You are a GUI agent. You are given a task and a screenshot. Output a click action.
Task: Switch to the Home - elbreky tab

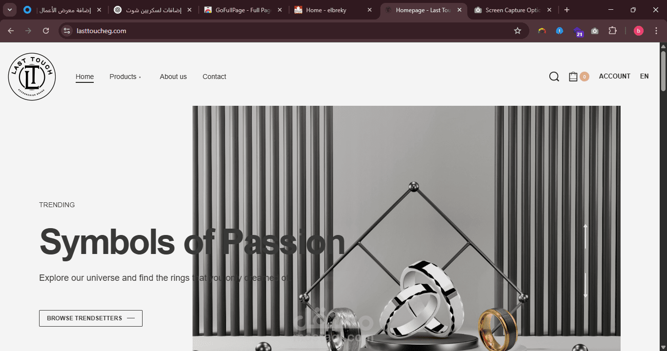click(x=326, y=10)
